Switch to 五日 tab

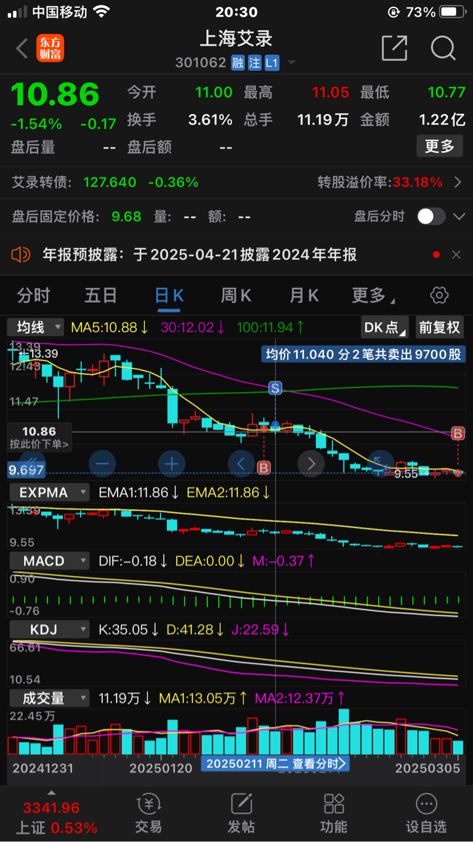101,295
